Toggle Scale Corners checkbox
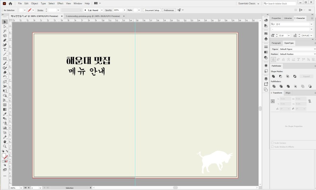Image resolution: width=316 pixels, height=190 pixels. (272, 143)
